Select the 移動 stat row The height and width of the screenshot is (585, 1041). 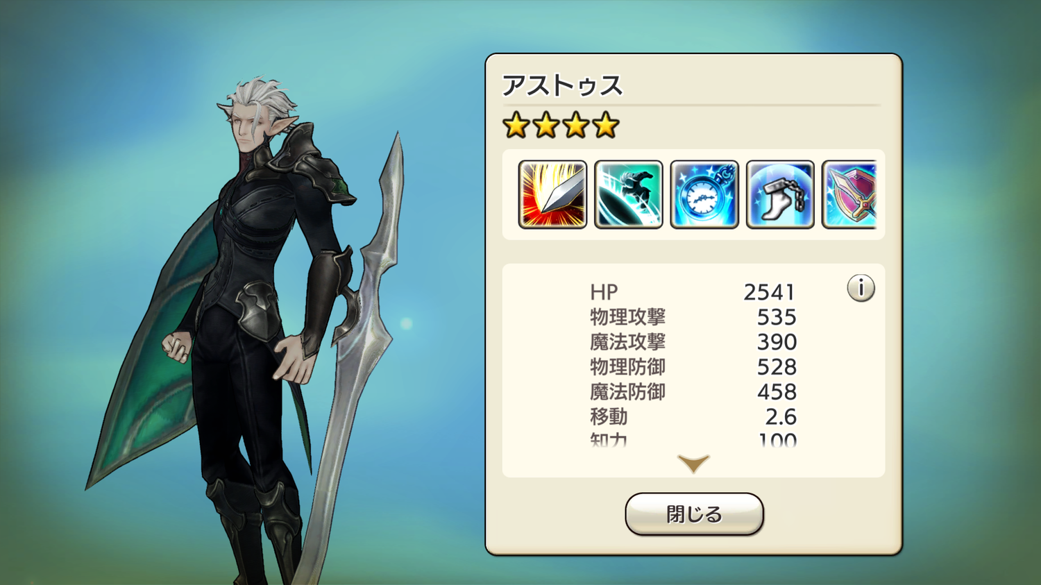[x=693, y=417]
